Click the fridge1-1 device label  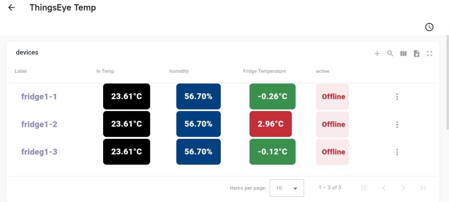point(39,97)
